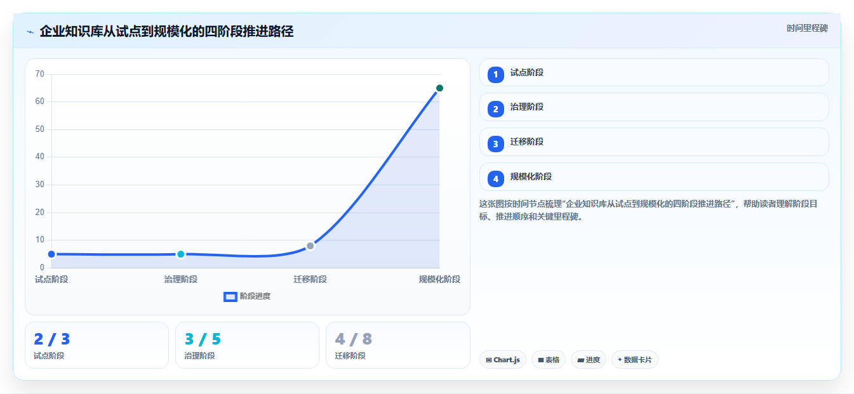Click the x-axis label 规模化阶段

[439, 279]
